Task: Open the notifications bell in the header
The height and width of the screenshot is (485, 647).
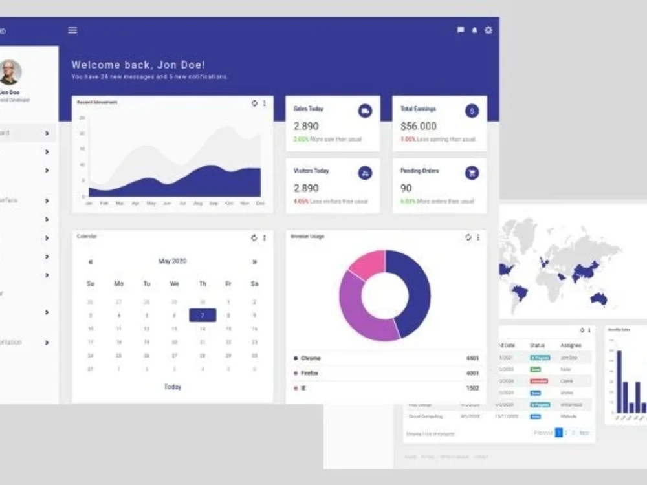Action: tap(474, 30)
